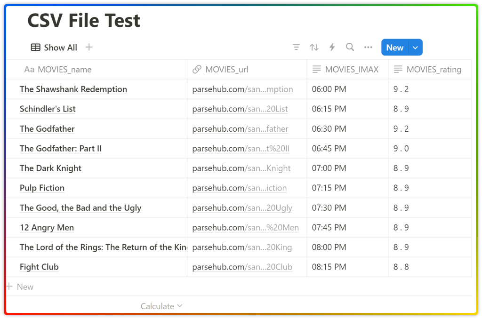Viewport: 482px width, 319px height.
Task: Select the Godfather 9.2 rating
Action: click(x=430, y=129)
